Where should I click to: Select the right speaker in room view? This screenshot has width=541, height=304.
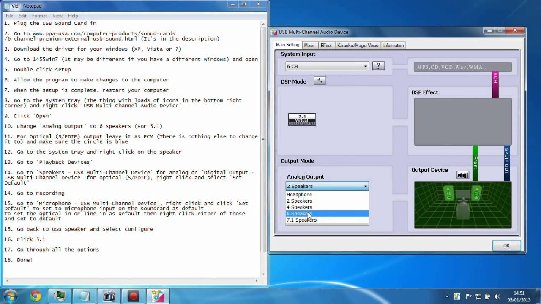[x=476, y=194]
